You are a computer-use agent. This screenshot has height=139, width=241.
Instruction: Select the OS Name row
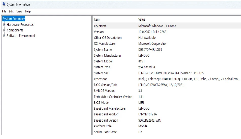click(167, 26)
